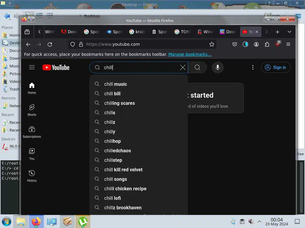Choose 'chilli chicken recipe' suggestion
305x228 pixels.
coord(139,189)
